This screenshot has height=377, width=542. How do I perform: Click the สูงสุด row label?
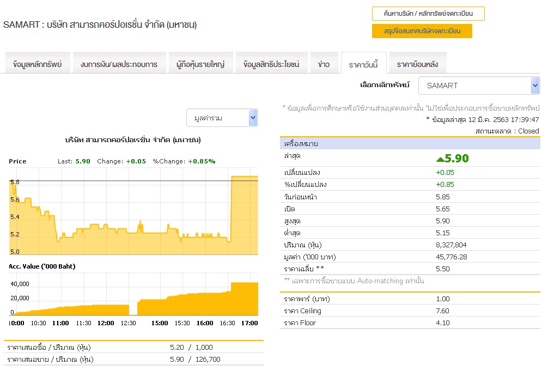coord(292,221)
